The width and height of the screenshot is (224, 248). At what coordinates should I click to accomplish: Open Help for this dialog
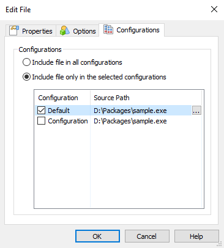point(196,236)
